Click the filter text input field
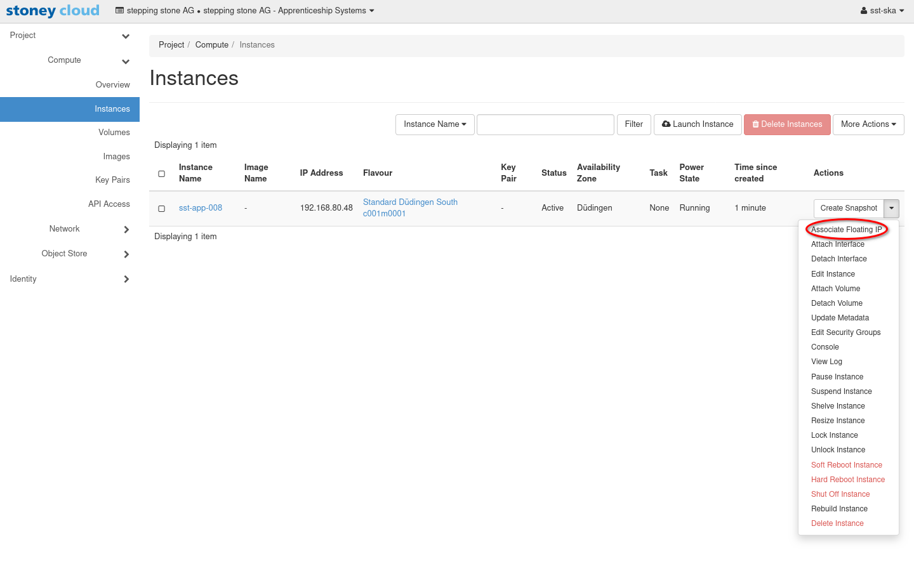 click(x=545, y=124)
